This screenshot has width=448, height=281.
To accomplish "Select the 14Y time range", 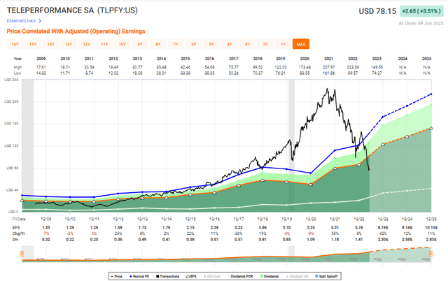I will 50,44.
